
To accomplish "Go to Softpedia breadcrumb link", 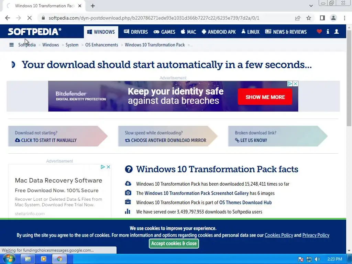I will tap(27, 45).
